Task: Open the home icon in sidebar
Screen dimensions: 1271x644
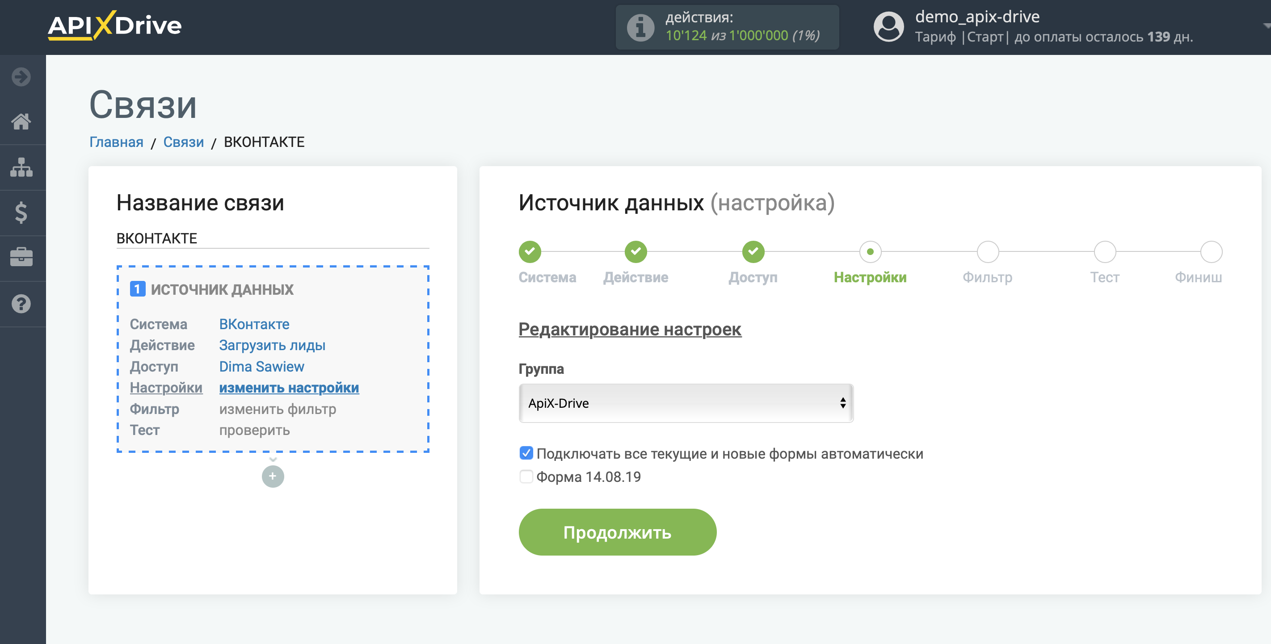Action: (21, 121)
